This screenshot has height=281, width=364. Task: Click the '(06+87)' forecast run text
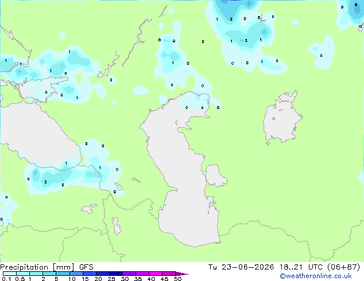pyautogui.click(x=343, y=267)
